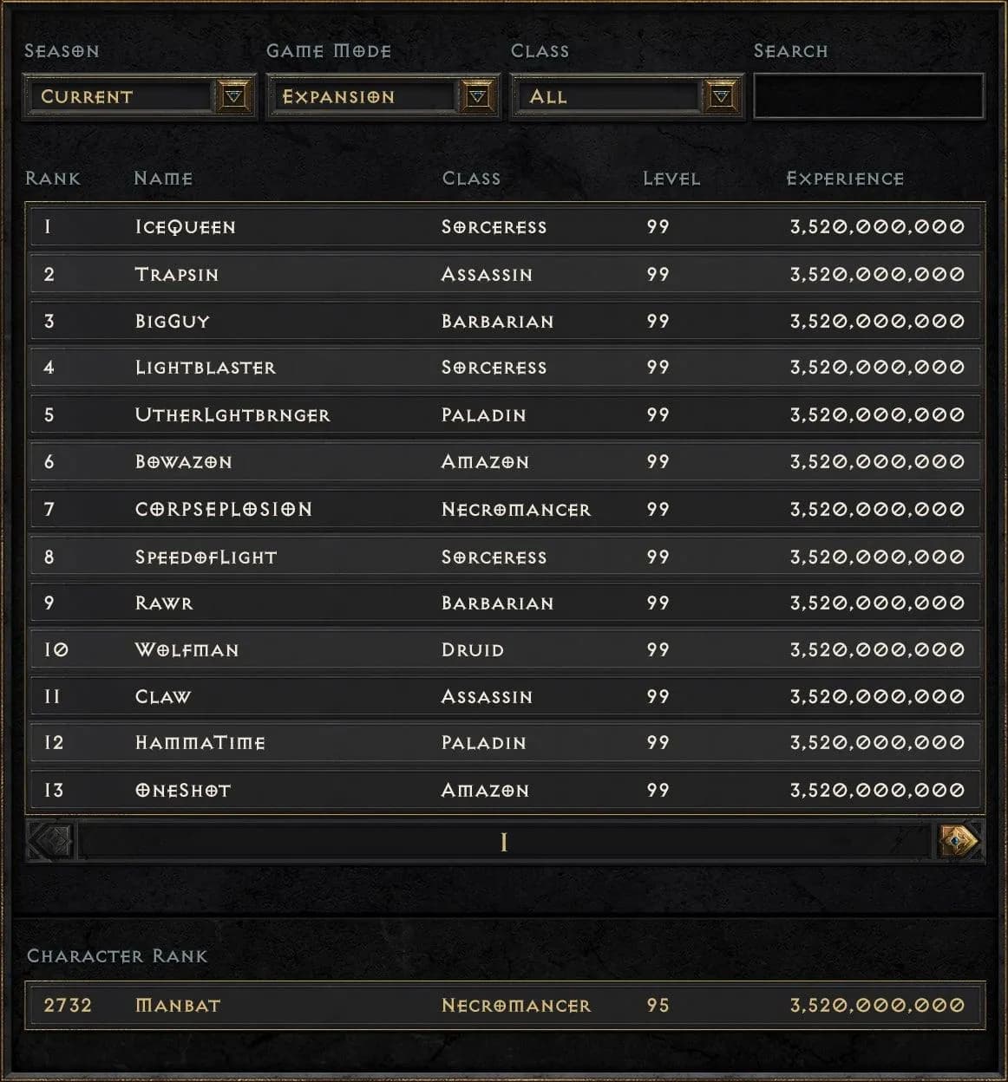Click the Season dropdown arrow icon
Viewport: 1008px width, 1082px height.
[232, 96]
